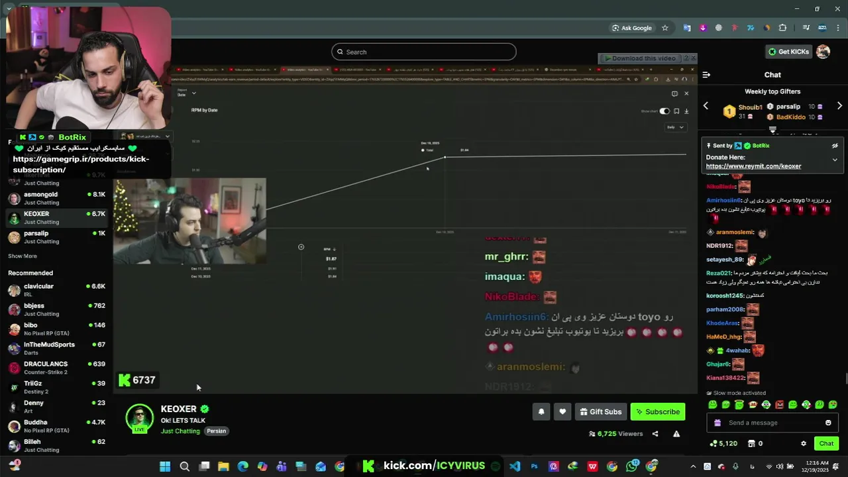Open the purple download extension icon
The width and height of the screenshot is (848, 477).
[x=703, y=28]
